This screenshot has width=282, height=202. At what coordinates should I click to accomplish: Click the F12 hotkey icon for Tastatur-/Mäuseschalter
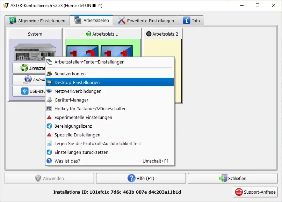pyautogui.click(x=50, y=109)
